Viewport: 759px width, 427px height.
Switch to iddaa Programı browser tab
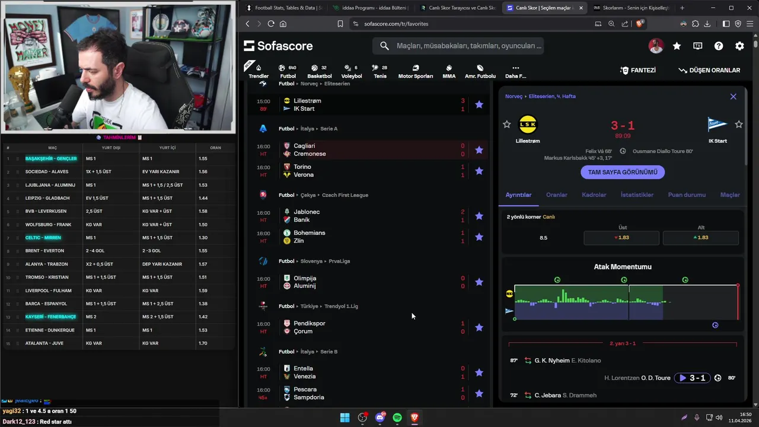pos(370,8)
